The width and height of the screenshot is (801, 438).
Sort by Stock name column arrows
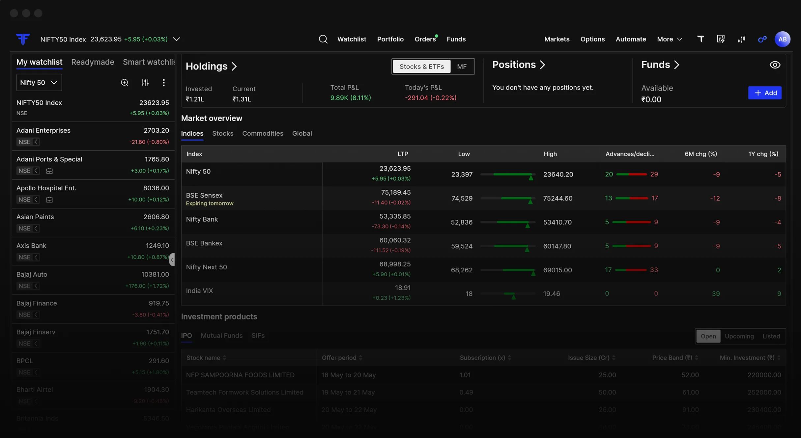(224, 358)
